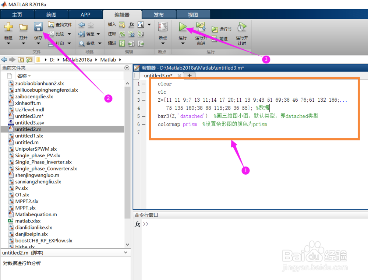Click the D: drive in path
368x280 pixels.
tap(52, 60)
